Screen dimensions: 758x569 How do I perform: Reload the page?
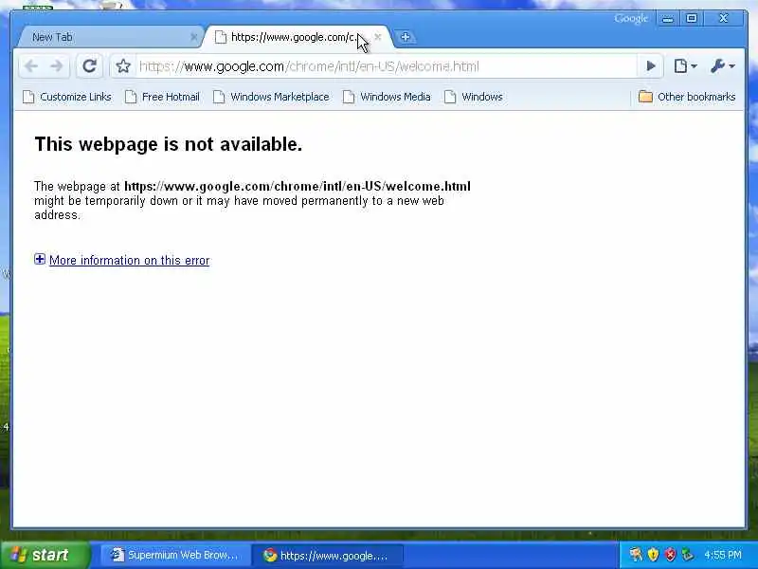coord(89,66)
